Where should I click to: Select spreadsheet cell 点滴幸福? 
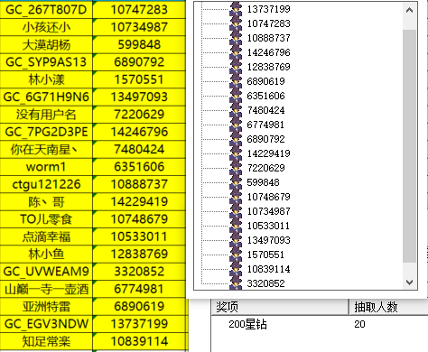click(46, 236)
